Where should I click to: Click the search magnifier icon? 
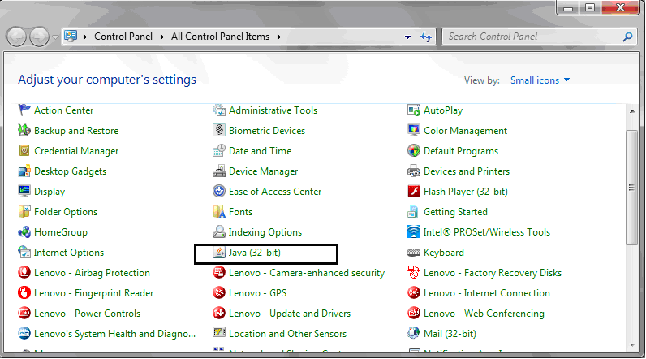627,37
